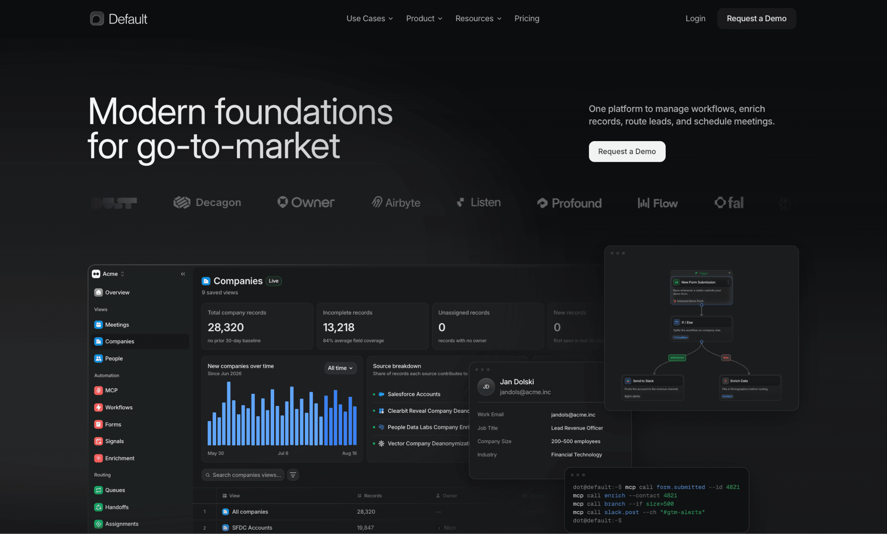The image size is (887, 534).
Task: Click the Enrich Data node icon
Action: click(725, 381)
